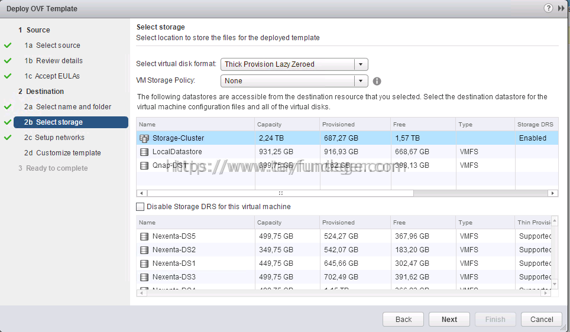This screenshot has height=332, width=570.
Task: Click the LocalDatastore disk icon
Action: [x=144, y=152]
